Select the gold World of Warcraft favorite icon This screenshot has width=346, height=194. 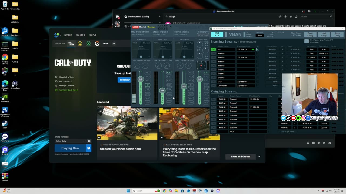point(80,43)
